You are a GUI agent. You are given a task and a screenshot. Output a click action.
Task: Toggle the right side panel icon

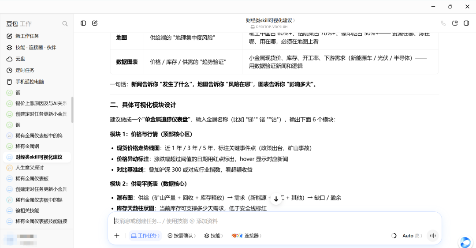(x=466, y=23)
